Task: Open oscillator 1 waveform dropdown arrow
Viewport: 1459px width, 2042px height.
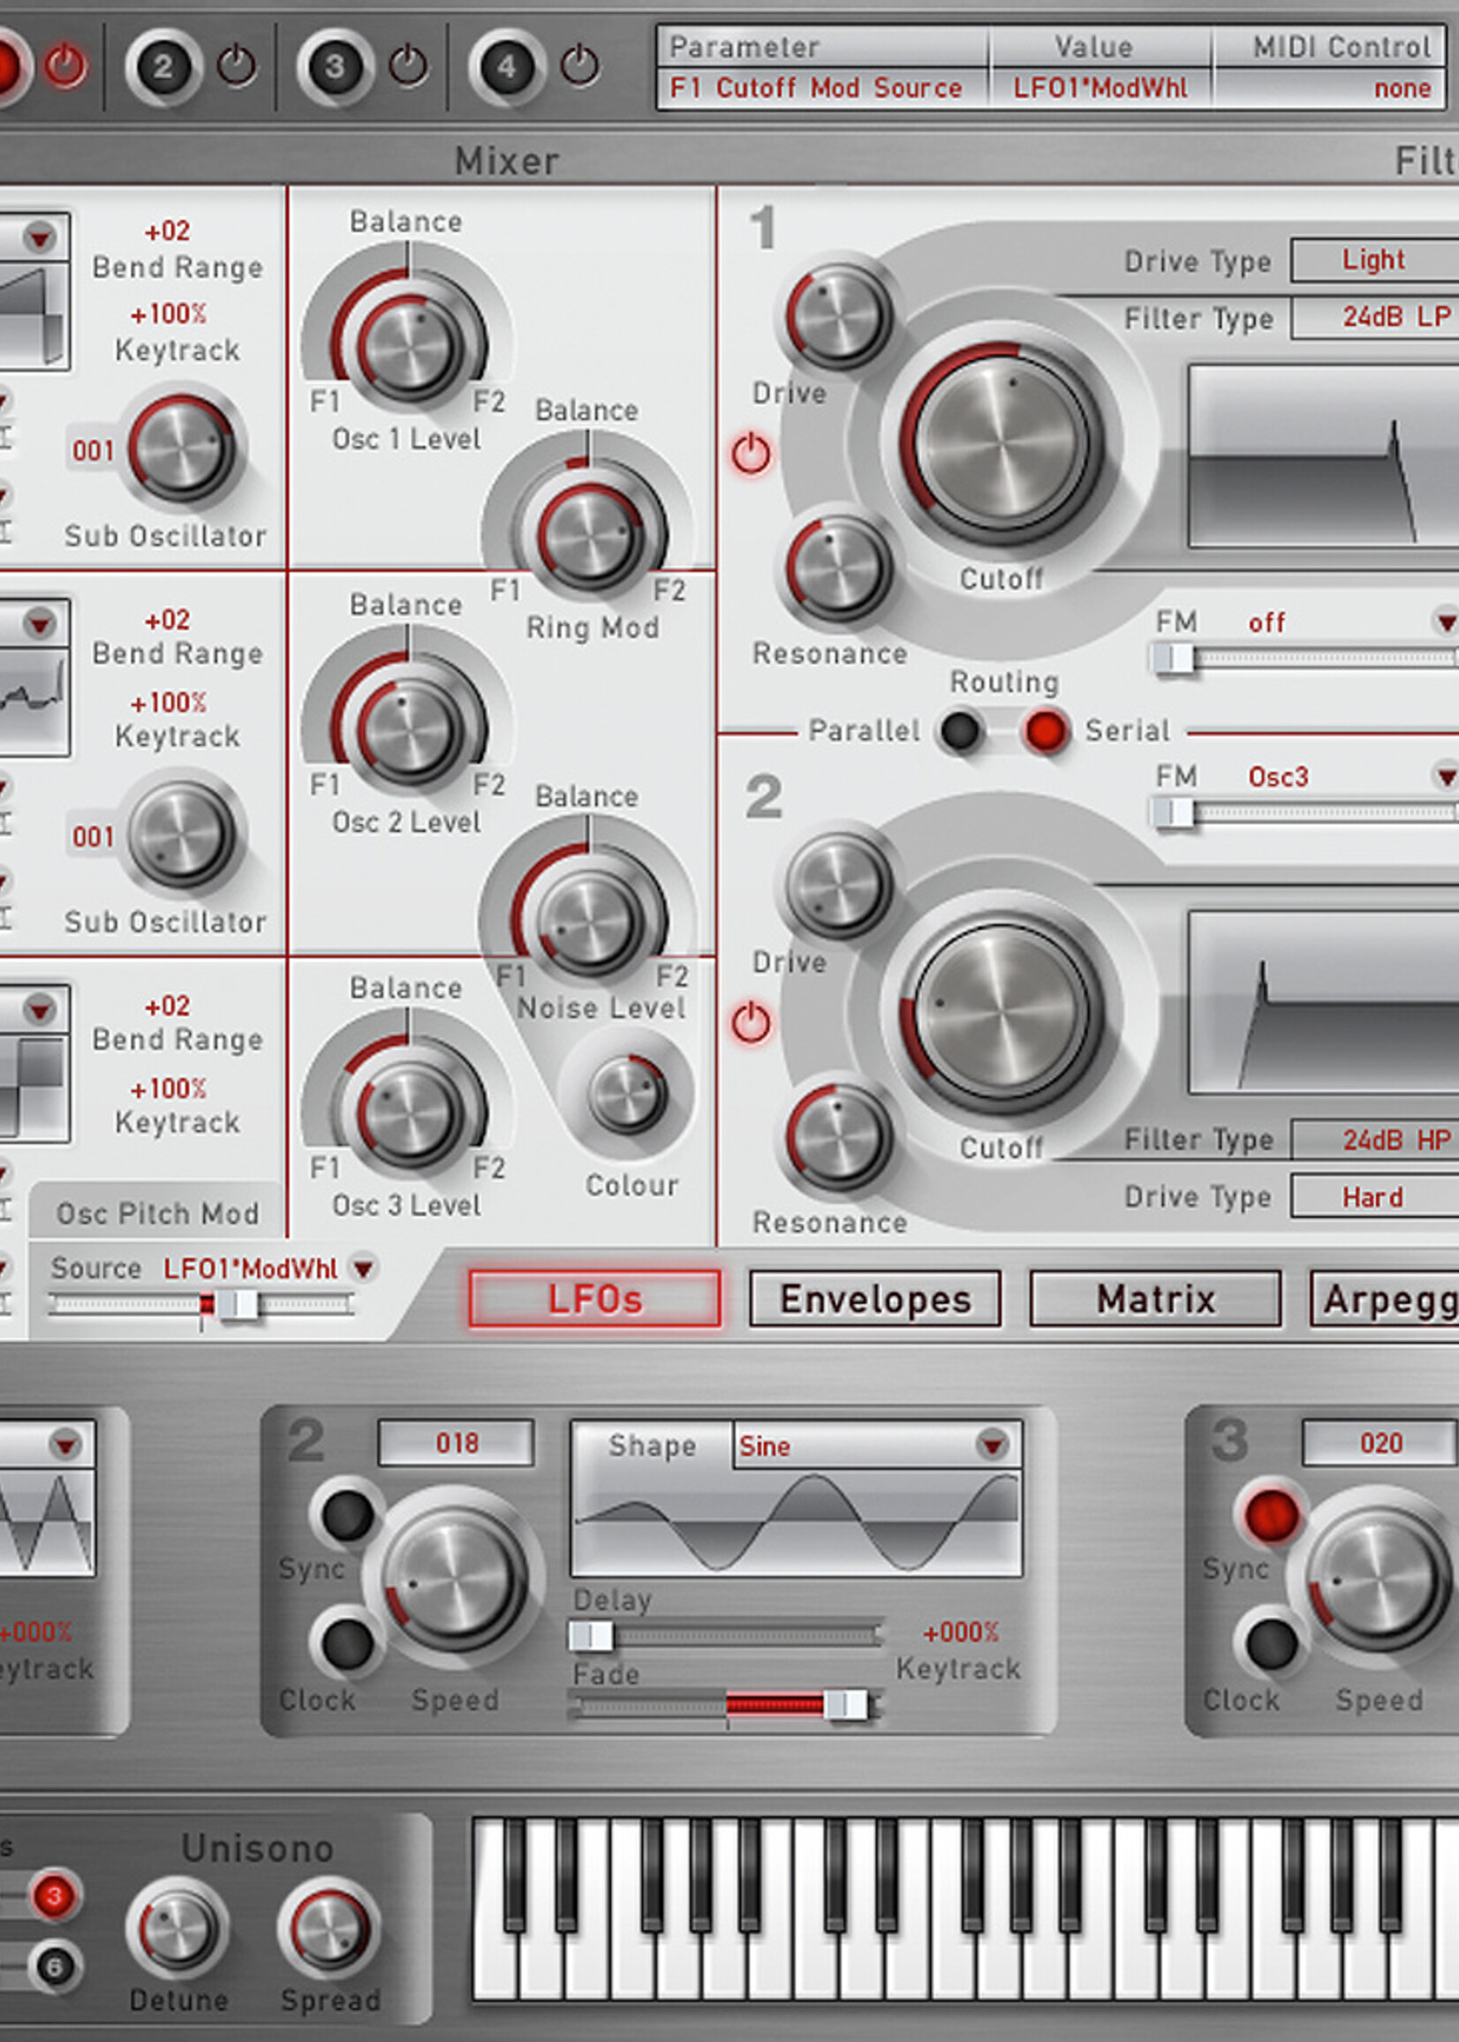Action: 40,237
